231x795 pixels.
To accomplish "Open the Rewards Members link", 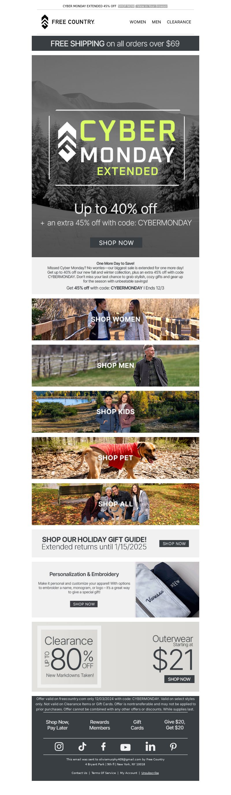I will [x=99, y=725].
